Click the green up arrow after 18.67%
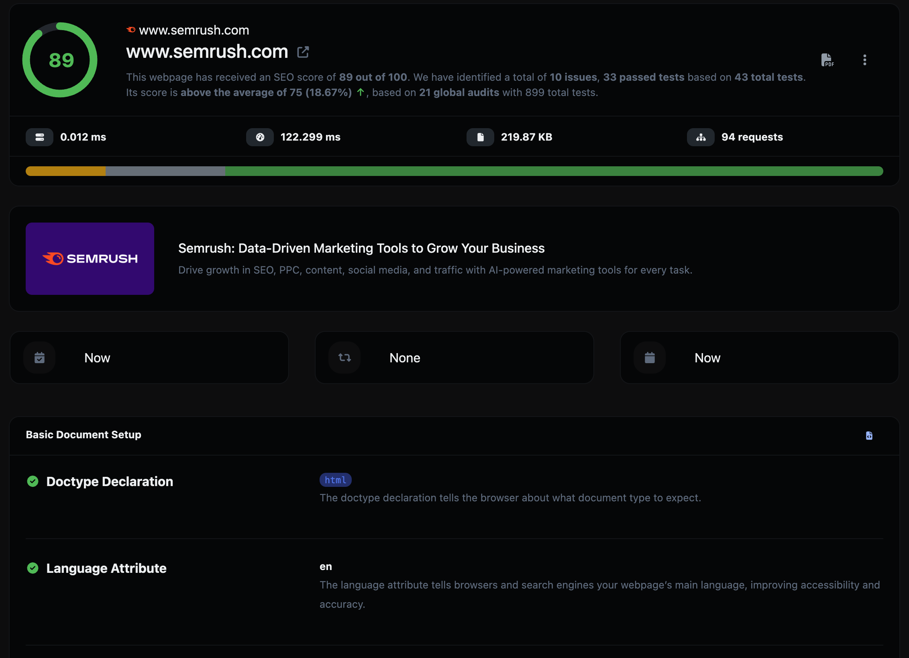The width and height of the screenshot is (909, 658). click(x=361, y=92)
